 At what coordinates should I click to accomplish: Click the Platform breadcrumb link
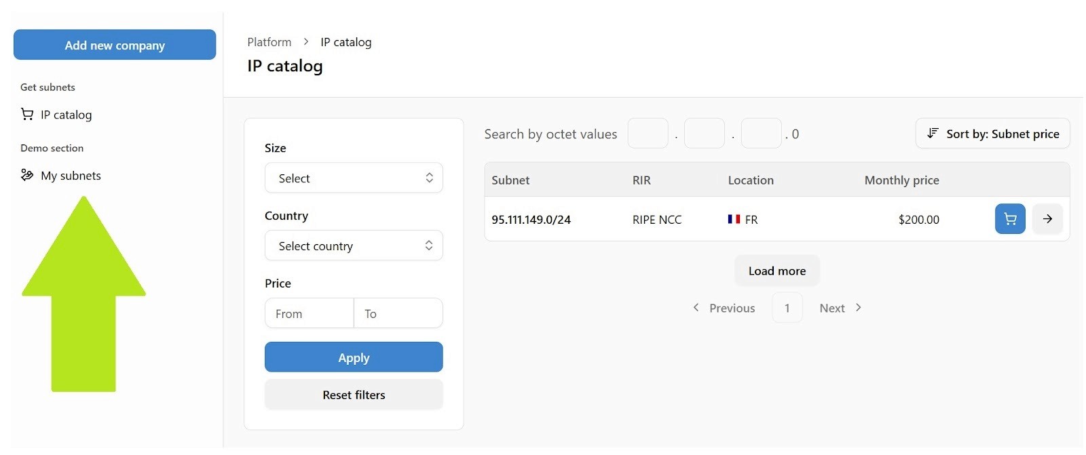[x=269, y=42]
